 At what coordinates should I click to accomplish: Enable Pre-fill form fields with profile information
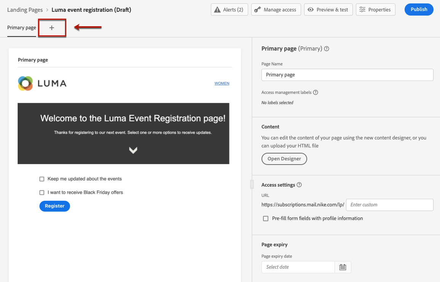coord(266,219)
